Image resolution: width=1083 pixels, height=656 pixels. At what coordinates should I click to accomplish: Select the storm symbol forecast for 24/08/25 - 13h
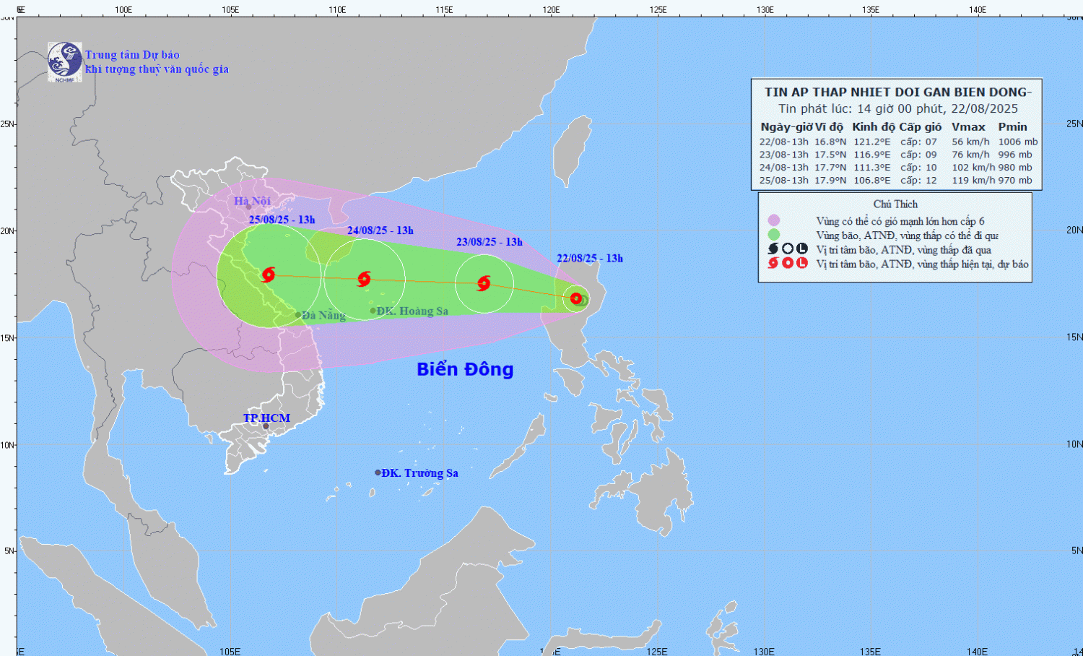coord(364,279)
